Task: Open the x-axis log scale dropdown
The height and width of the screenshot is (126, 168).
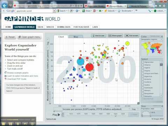Action: click(135, 109)
